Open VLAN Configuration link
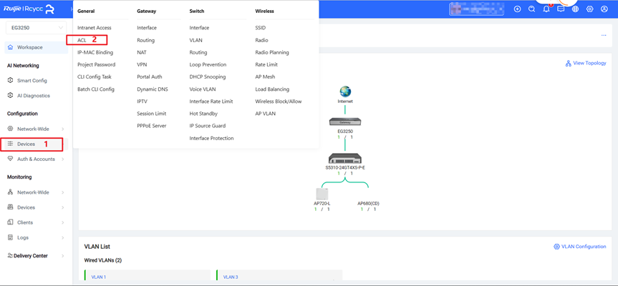The height and width of the screenshot is (286, 618). tap(584, 247)
